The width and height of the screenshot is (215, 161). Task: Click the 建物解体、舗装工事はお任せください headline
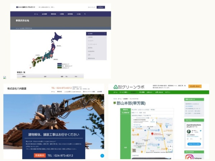click(54, 135)
